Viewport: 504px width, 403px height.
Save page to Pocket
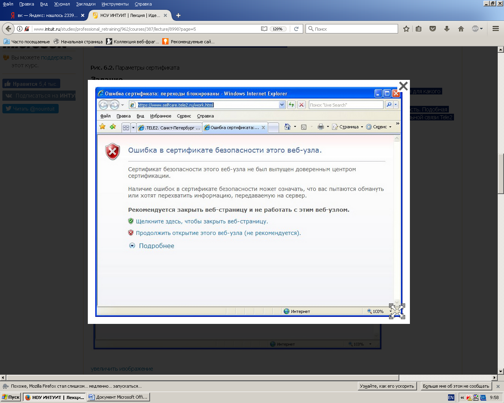[433, 29]
